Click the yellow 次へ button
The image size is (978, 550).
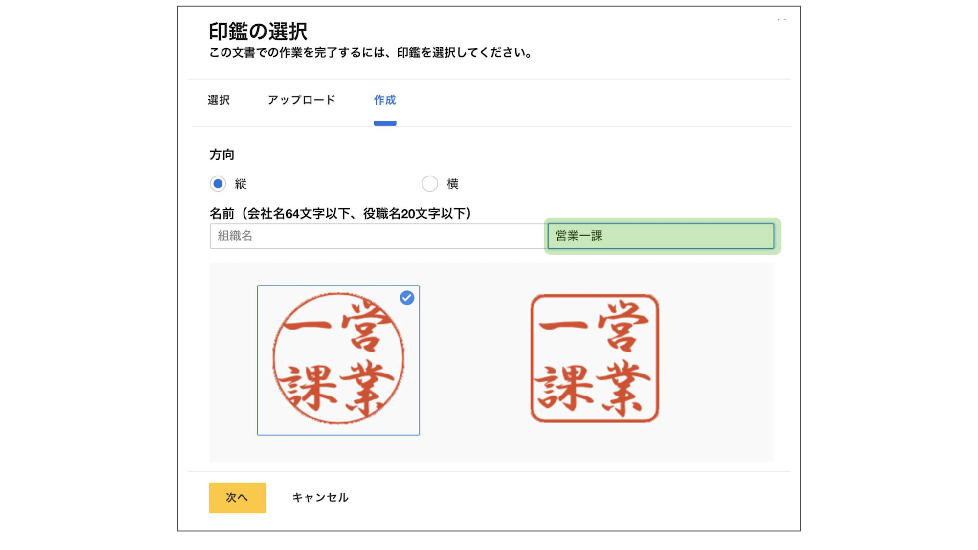(x=237, y=498)
